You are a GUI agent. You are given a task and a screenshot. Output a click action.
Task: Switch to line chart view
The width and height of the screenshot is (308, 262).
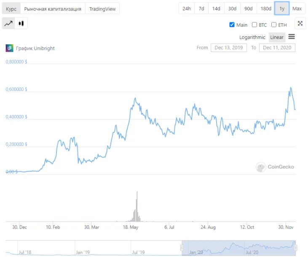[8, 23]
